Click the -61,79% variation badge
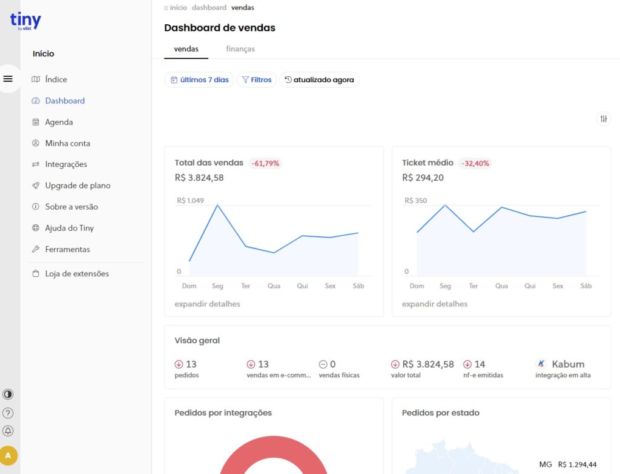Screen dimensions: 620x474 click(265, 163)
